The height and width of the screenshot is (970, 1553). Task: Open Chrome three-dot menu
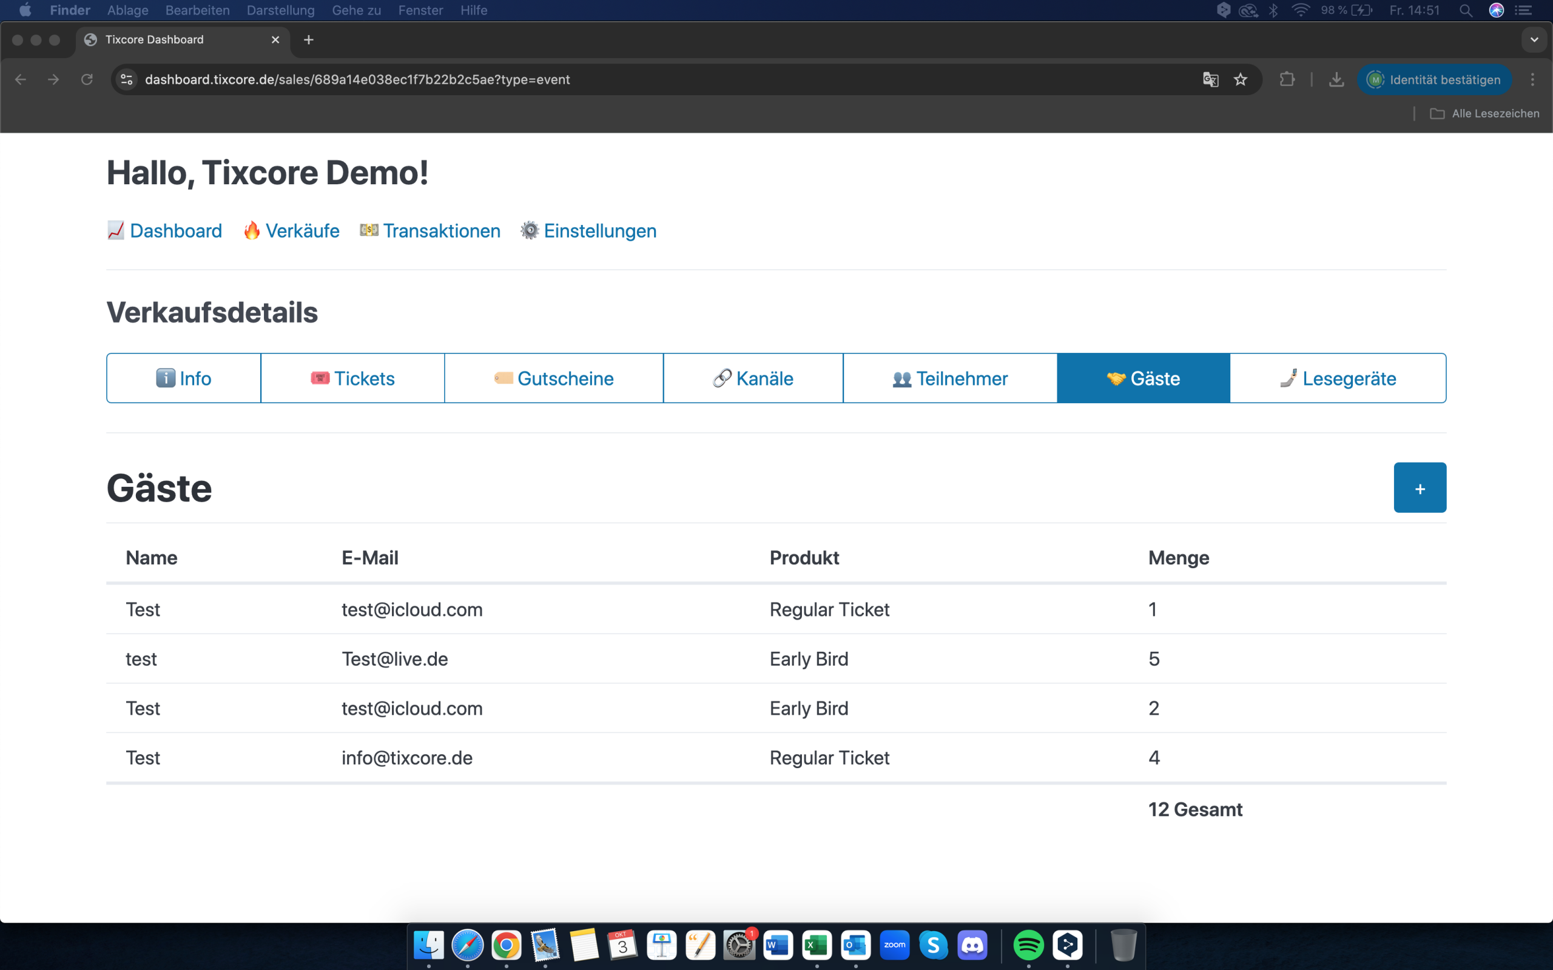1532,79
